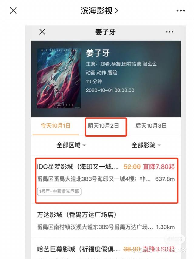This screenshot has width=194, height=259.
Task: Switch to the 明天10月2日 tab
Action: tap(103, 126)
